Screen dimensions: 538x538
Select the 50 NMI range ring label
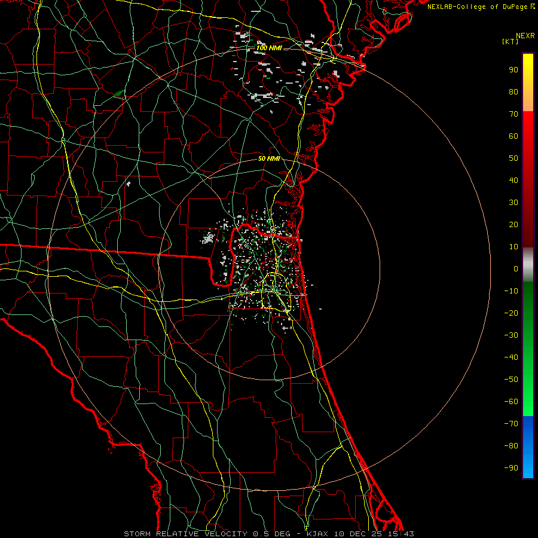(x=269, y=158)
